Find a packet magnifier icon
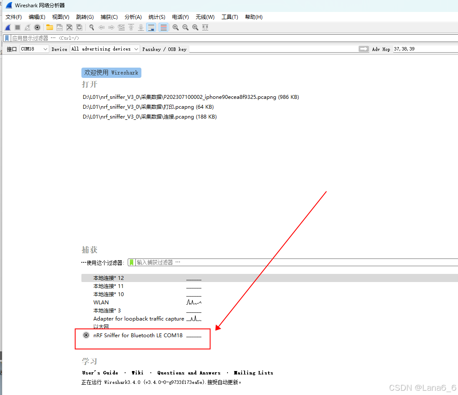 tap(92, 27)
